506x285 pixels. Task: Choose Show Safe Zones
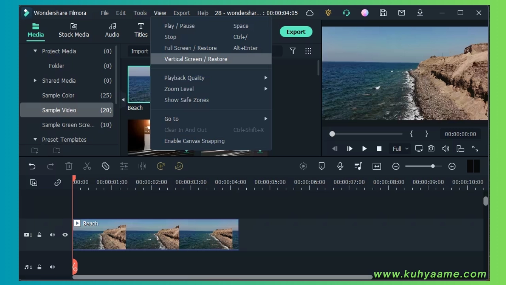pos(211,100)
